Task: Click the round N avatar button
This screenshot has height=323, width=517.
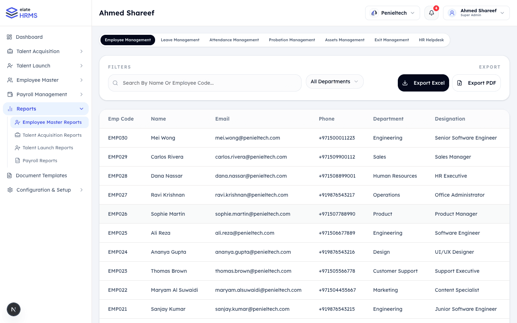Action: 14,309
